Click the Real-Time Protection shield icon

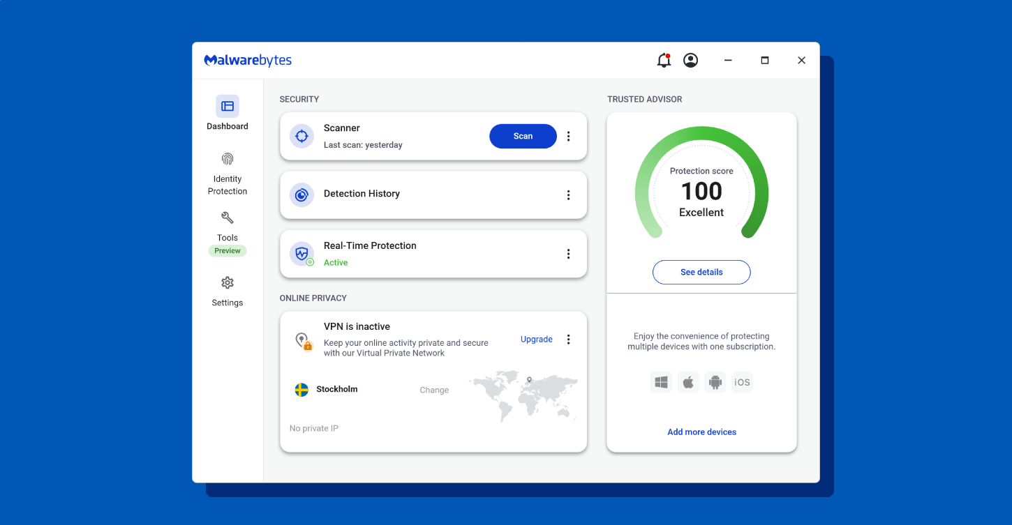(x=302, y=253)
